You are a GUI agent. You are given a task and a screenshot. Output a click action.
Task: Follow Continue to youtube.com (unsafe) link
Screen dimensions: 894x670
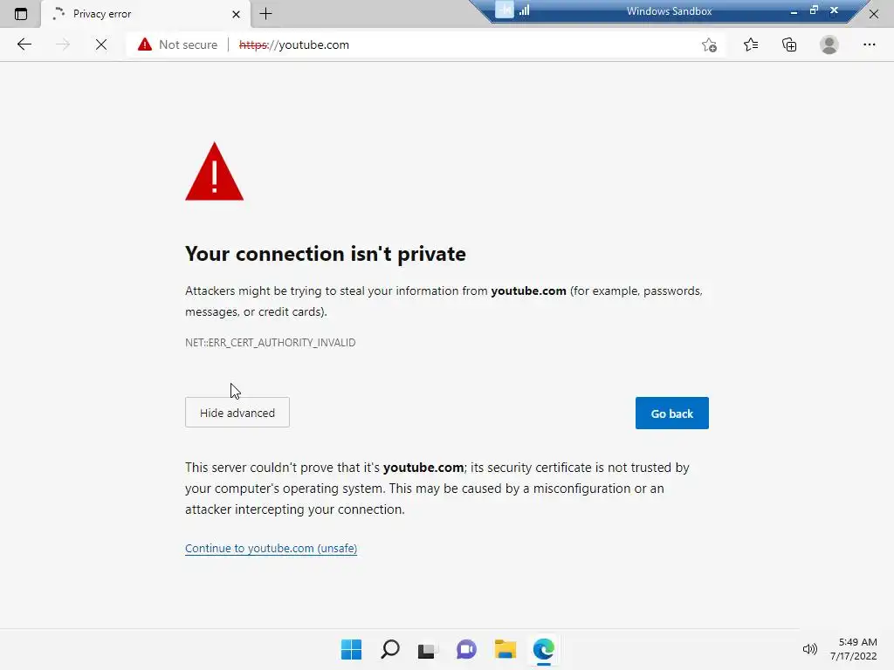tap(271, 549)
